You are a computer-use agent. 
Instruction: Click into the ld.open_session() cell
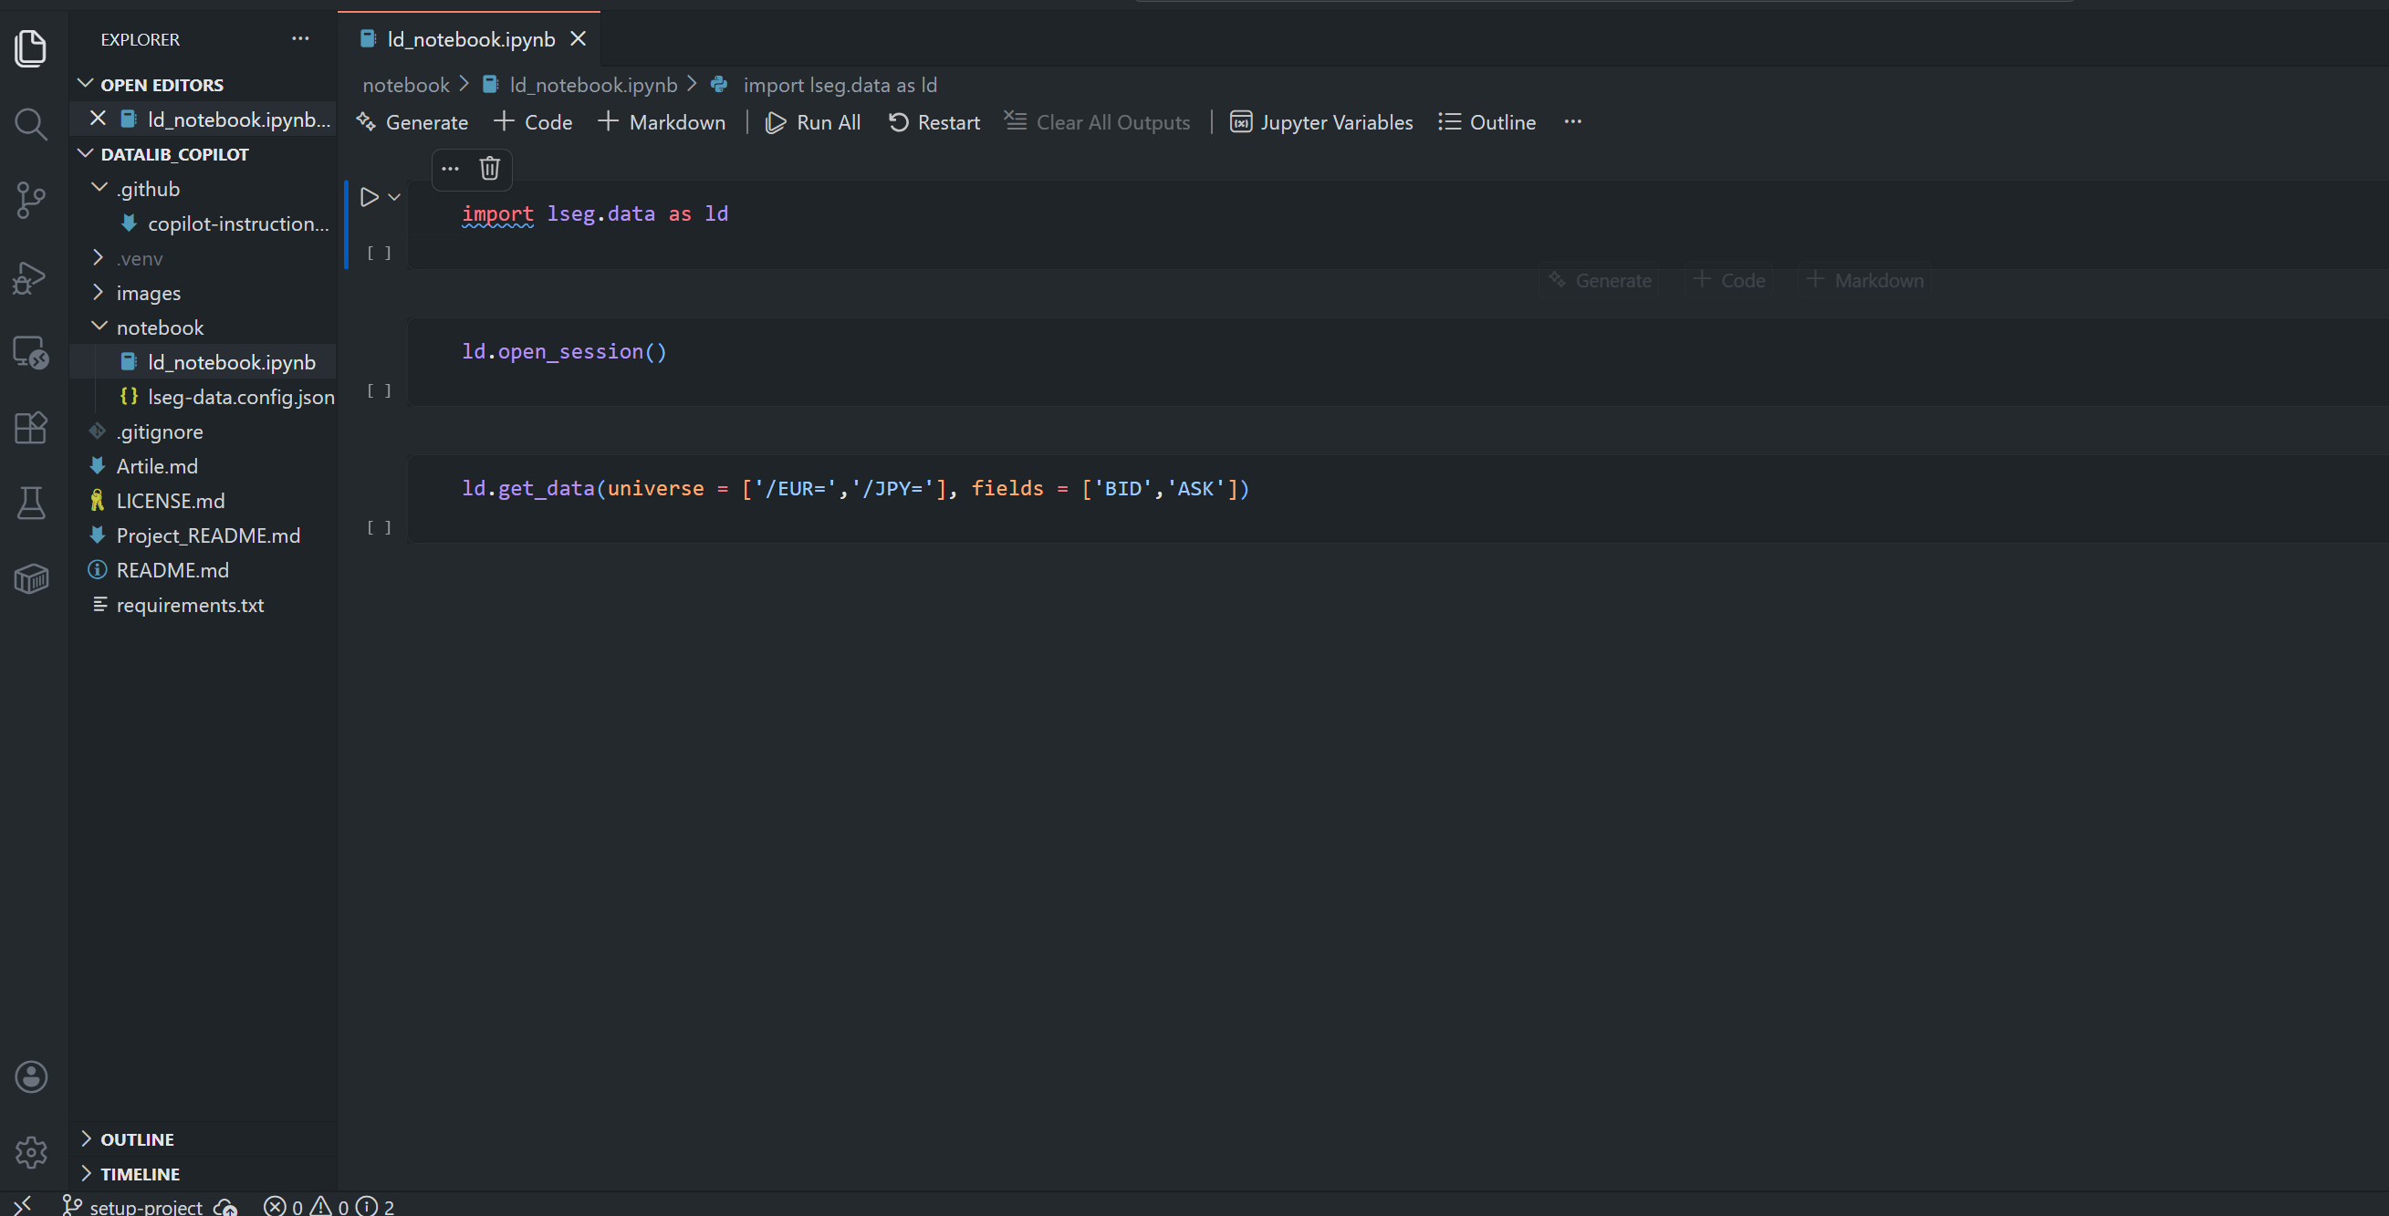coord(1399,361)
